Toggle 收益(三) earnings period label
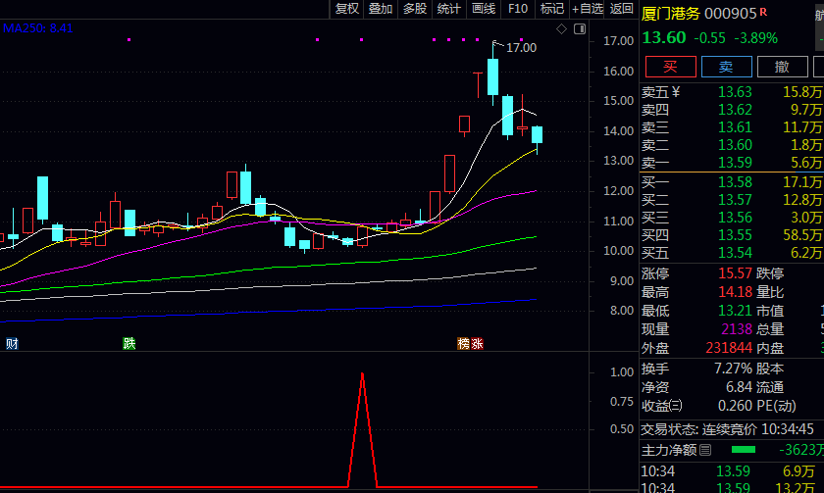 [x=662, y=406]
